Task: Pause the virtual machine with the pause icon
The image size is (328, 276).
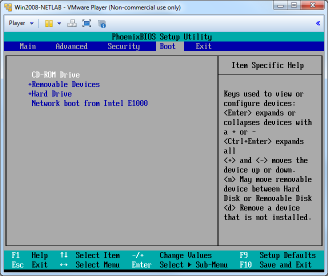Action: click(49, 23)
